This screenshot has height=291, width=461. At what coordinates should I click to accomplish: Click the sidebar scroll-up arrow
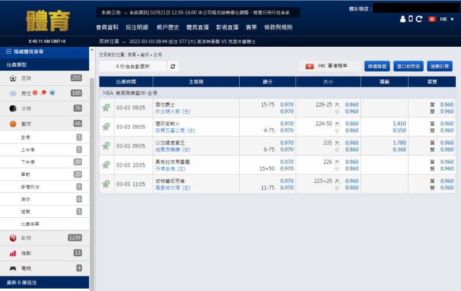pyautogui.click(x=92, y=50)
